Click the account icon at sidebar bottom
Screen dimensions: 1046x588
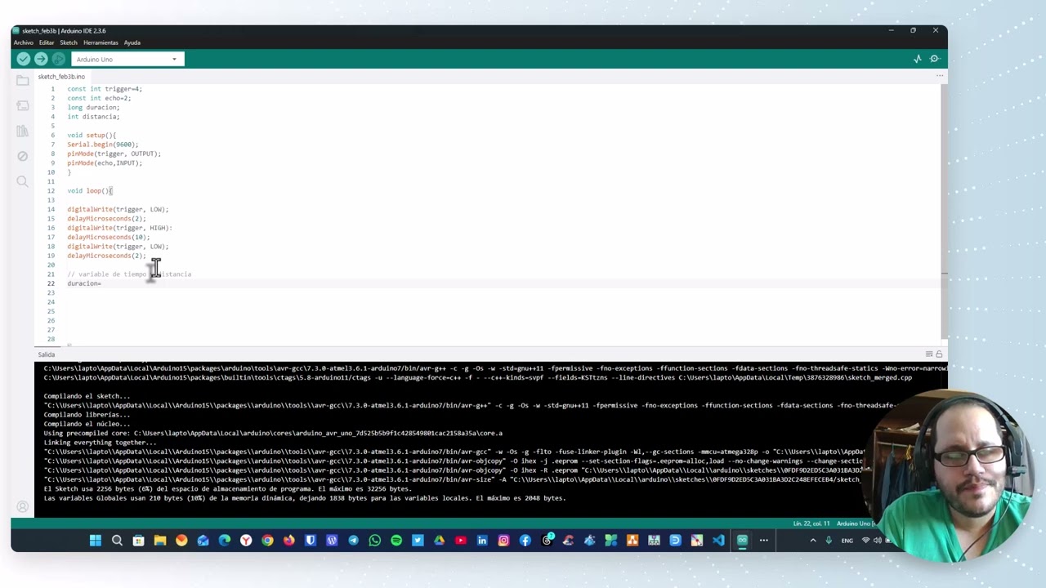[x=22, y=507]
